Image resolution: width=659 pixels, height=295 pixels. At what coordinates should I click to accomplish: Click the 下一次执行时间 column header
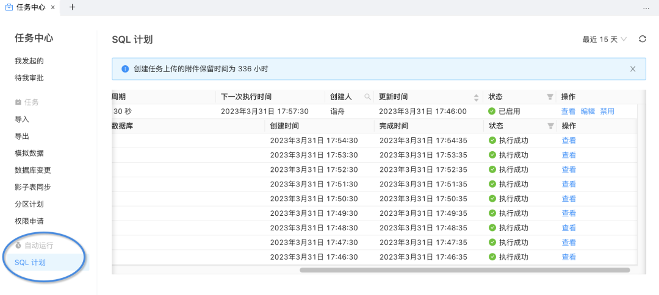tap(247, 97)
